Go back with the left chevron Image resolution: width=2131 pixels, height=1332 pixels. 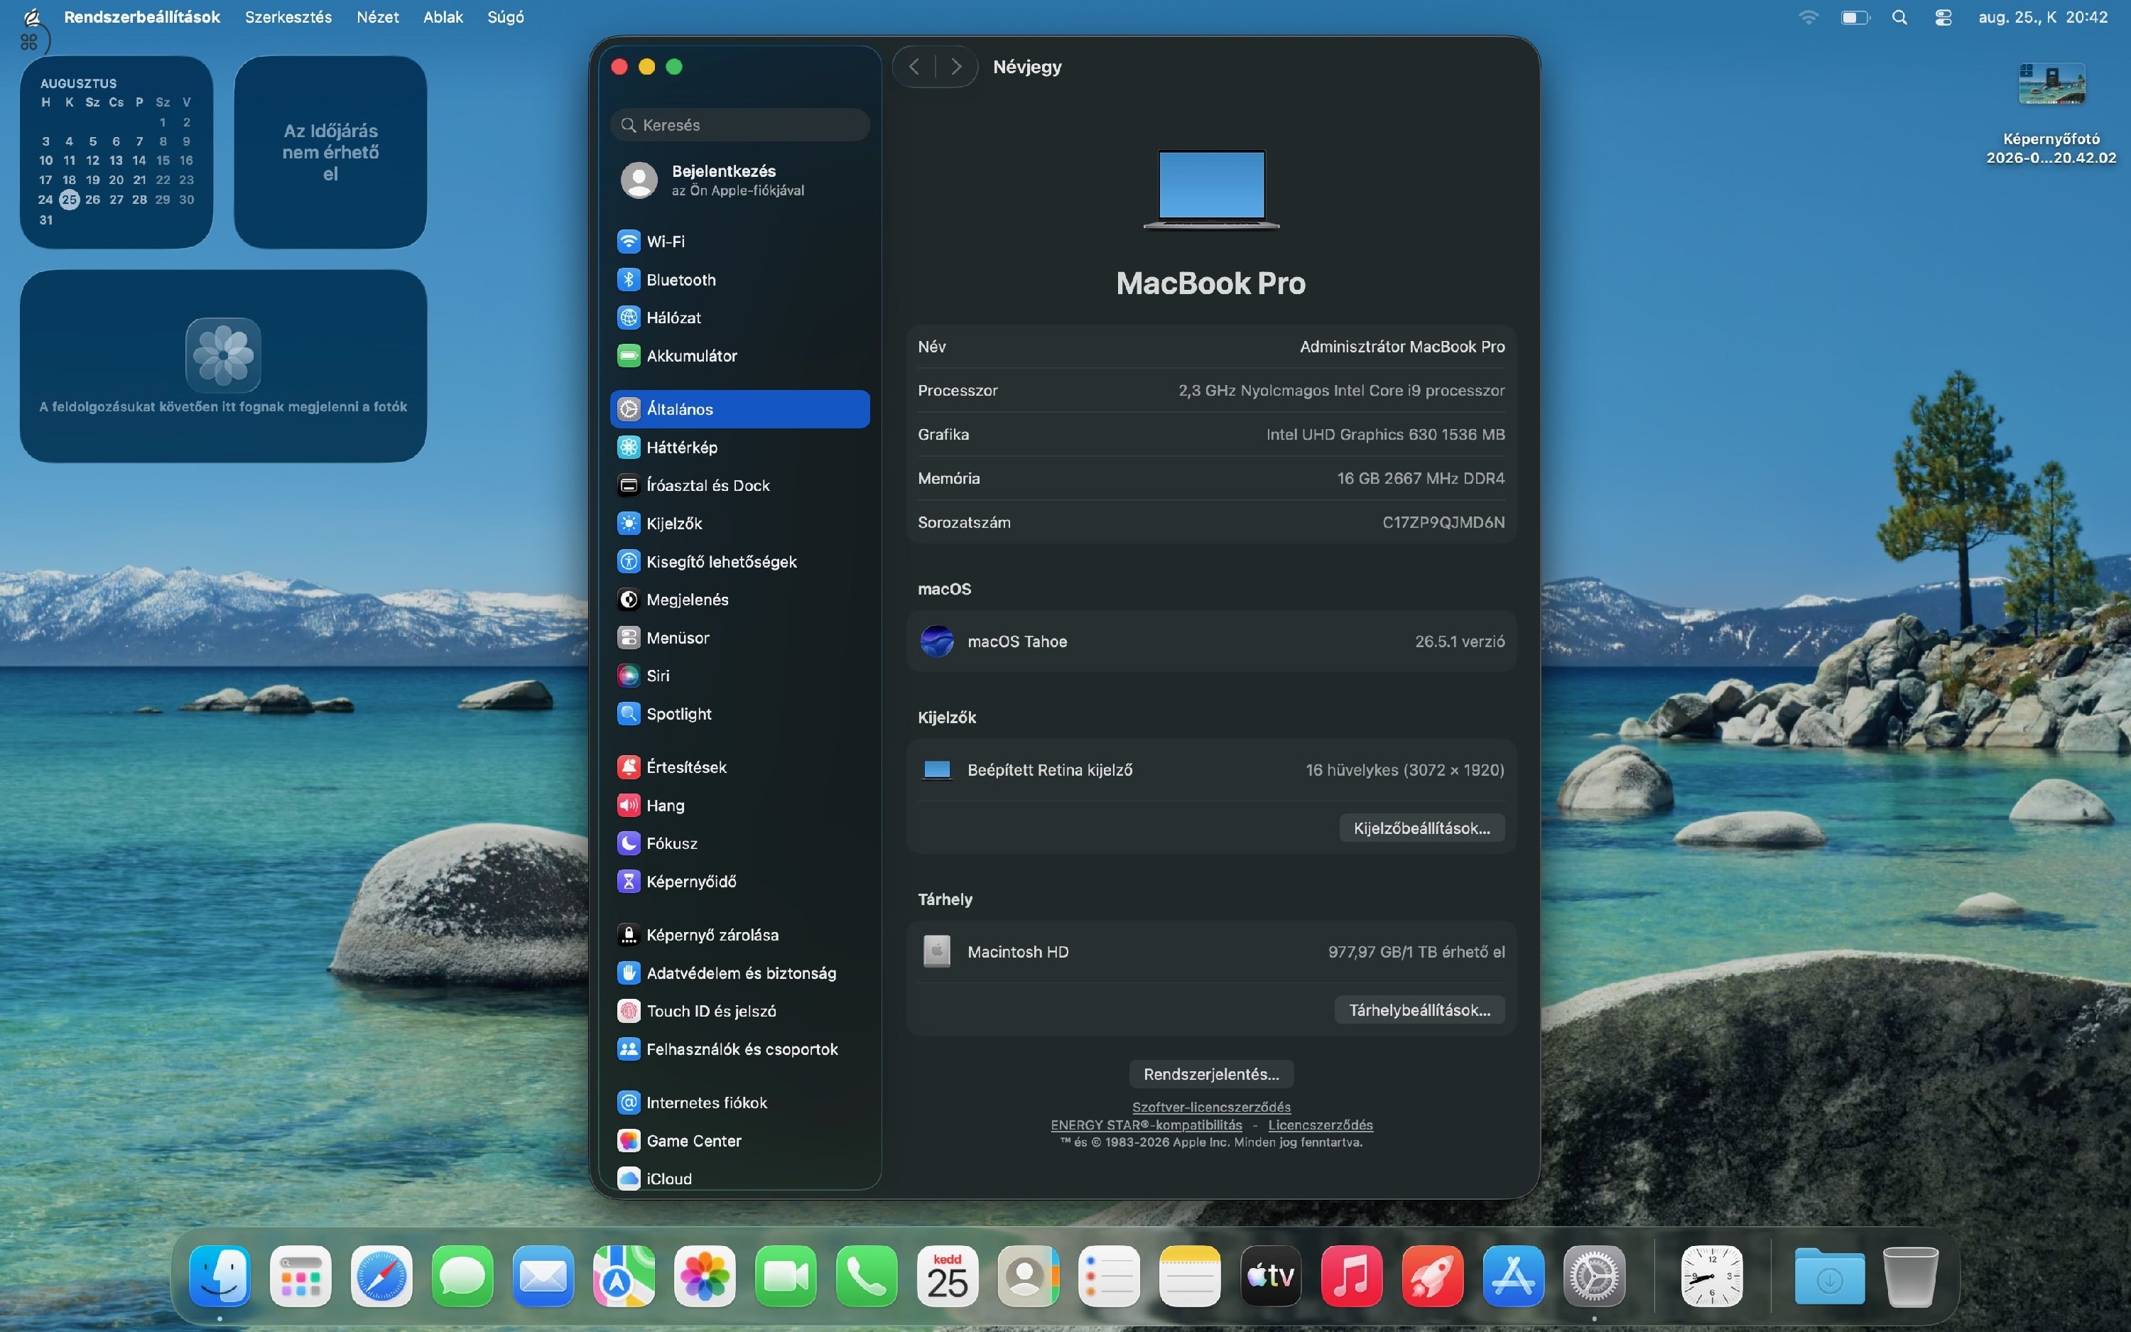click(914, 67)
